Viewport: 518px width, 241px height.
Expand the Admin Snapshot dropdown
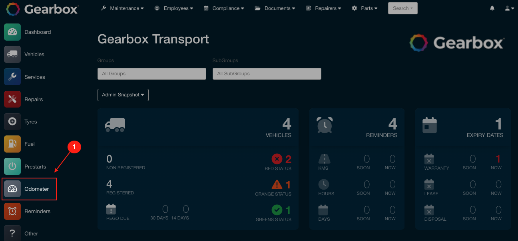click(x=123, y=95)
